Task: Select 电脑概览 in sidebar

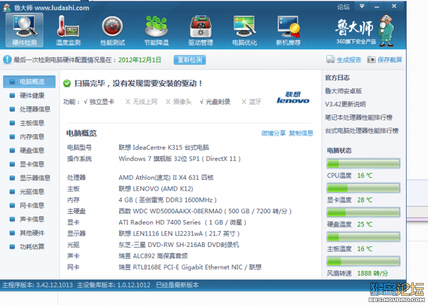Action: point(29,81)
